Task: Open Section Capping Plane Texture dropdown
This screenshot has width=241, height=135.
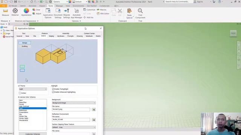Action: [x=74, y=127]
